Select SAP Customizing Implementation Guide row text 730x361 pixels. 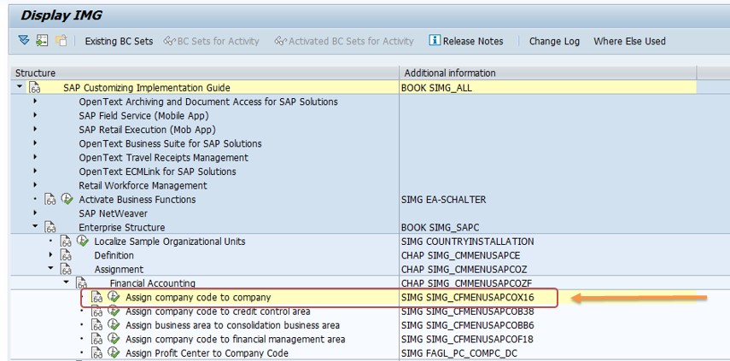coord(147,87)
